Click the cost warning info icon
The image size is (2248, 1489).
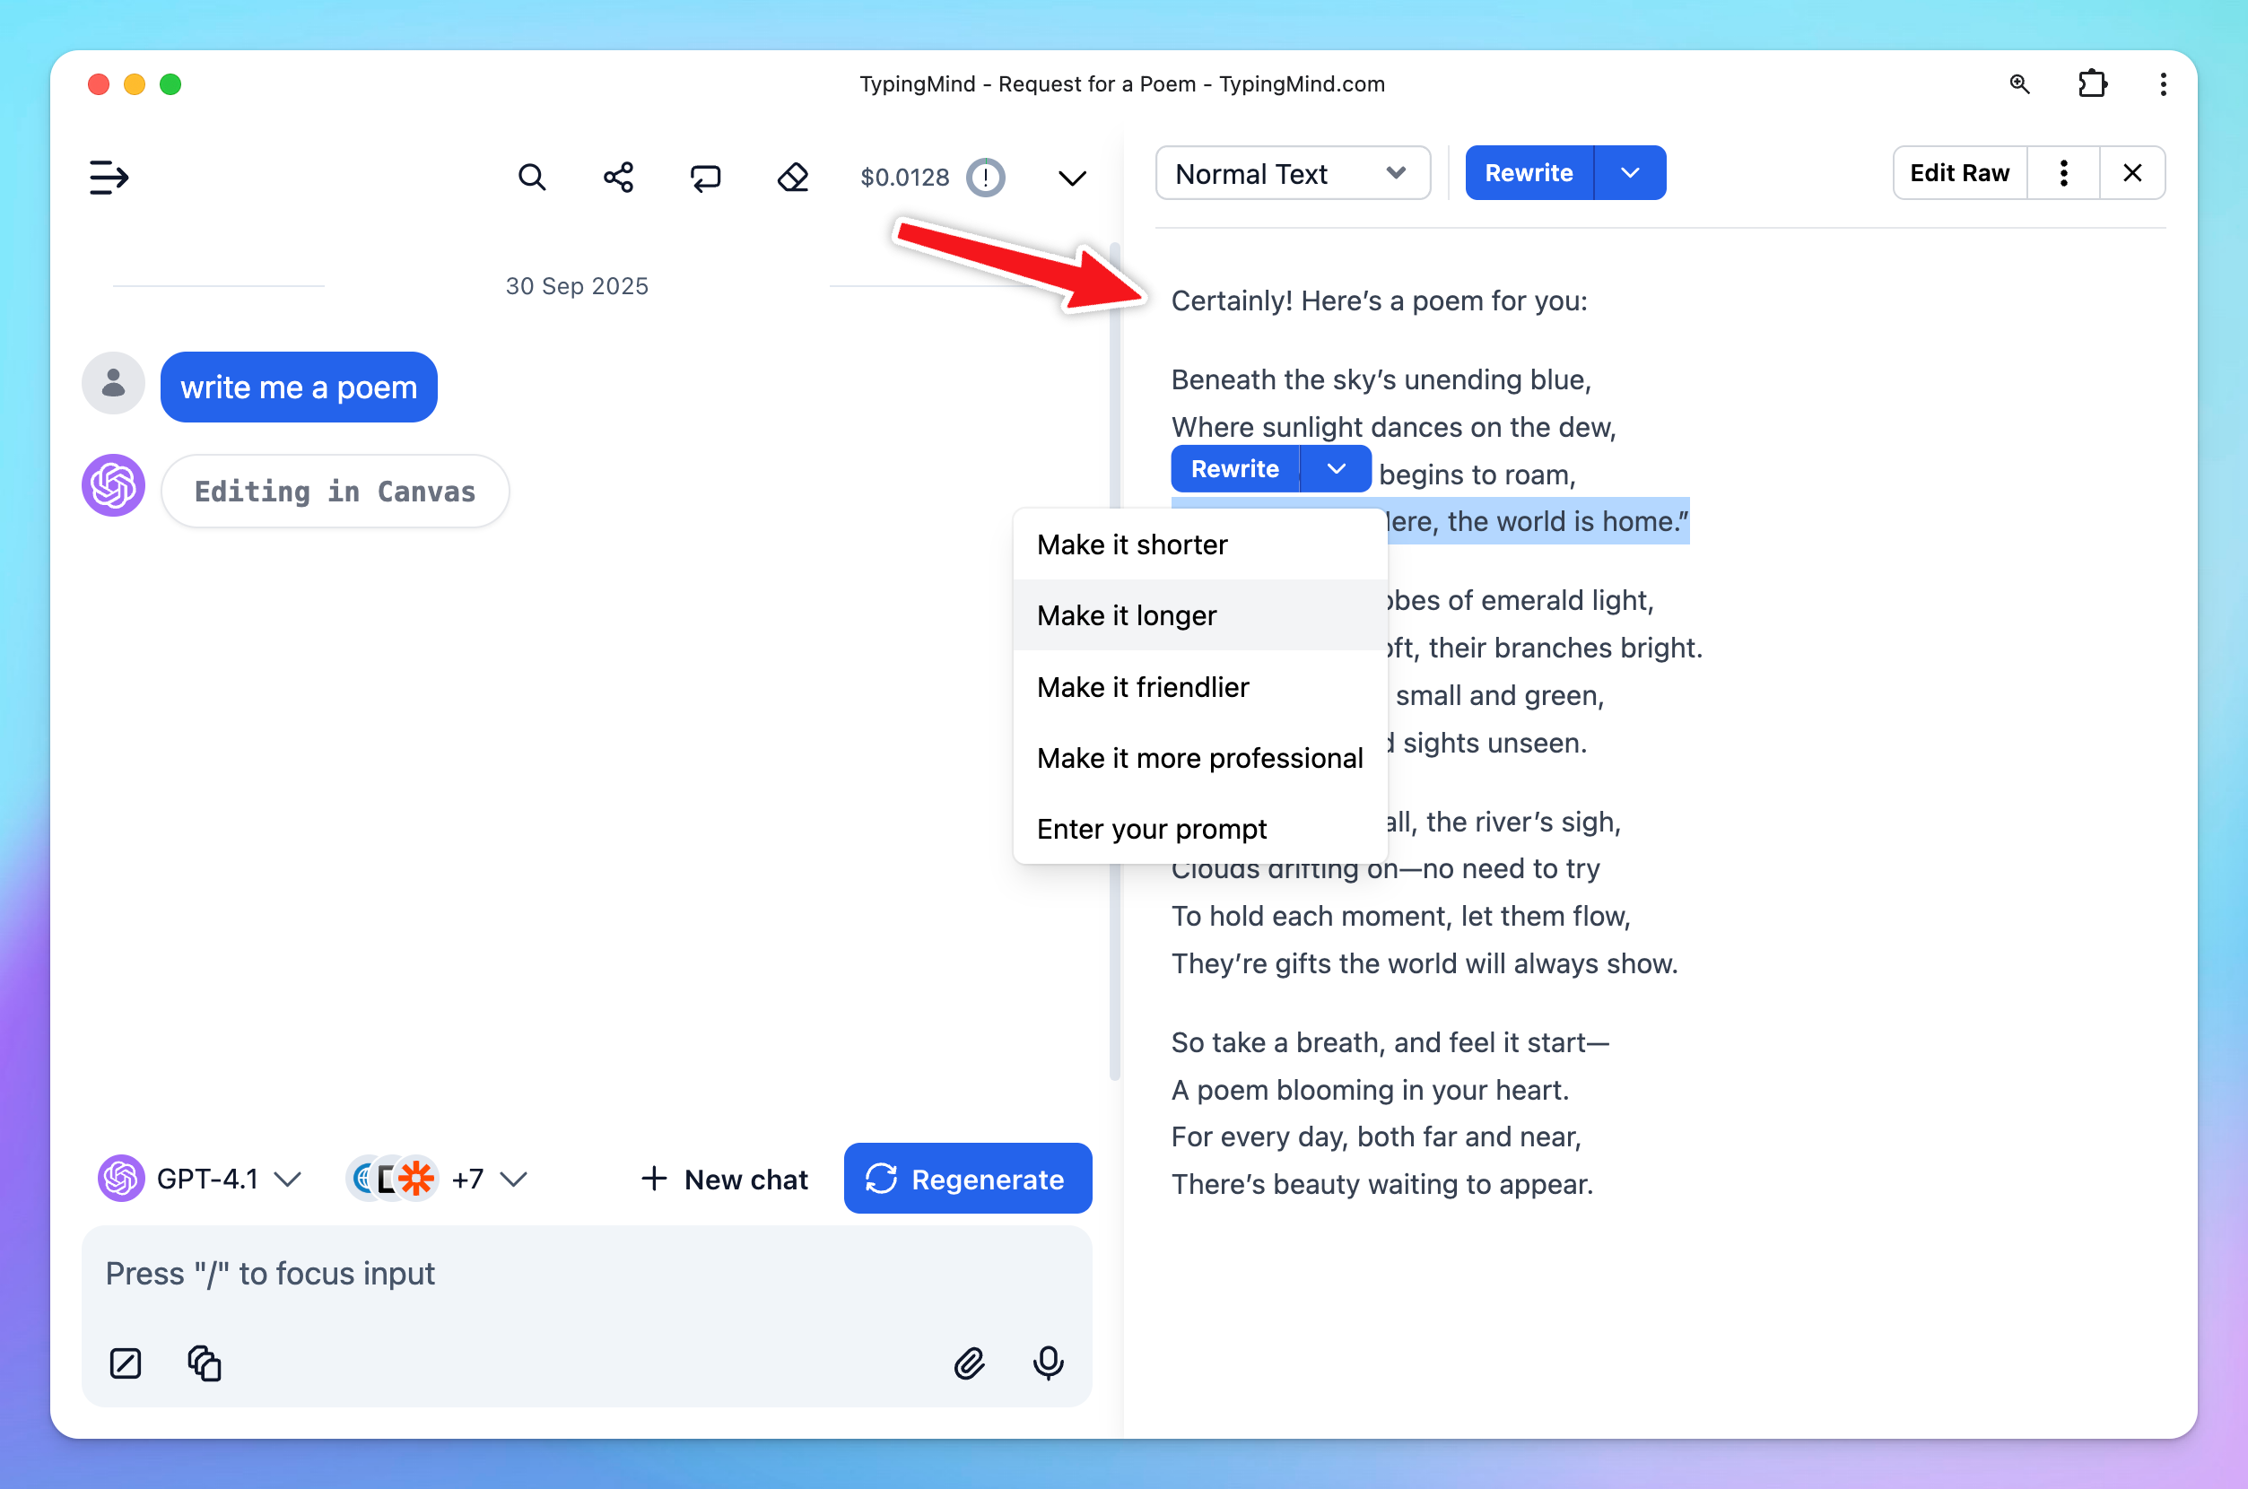[x=985, y=178]
